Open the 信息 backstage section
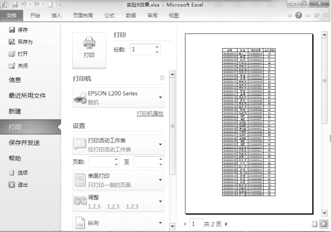 click(x=15, y=80)
